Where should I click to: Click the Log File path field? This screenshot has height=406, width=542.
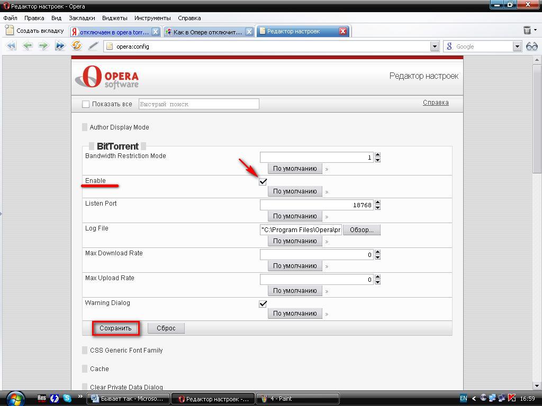point(301,230)
